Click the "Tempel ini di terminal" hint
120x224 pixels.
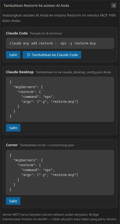[46, 33]
